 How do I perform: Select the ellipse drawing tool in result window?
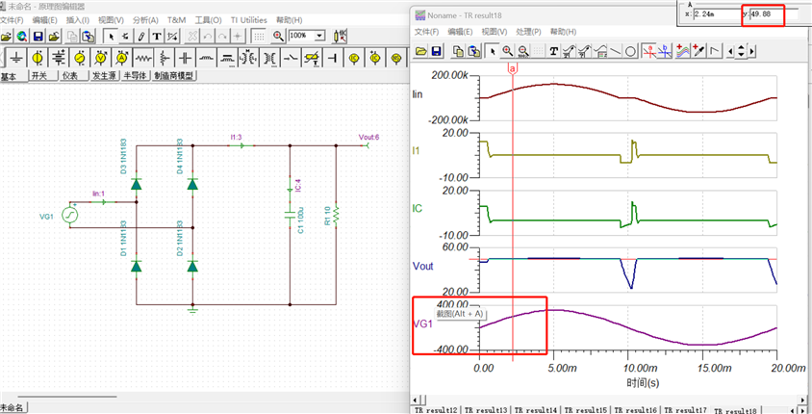[x=630, y=51]
